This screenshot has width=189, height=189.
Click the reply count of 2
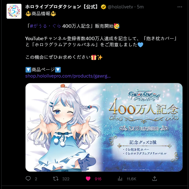click(36, 179)
